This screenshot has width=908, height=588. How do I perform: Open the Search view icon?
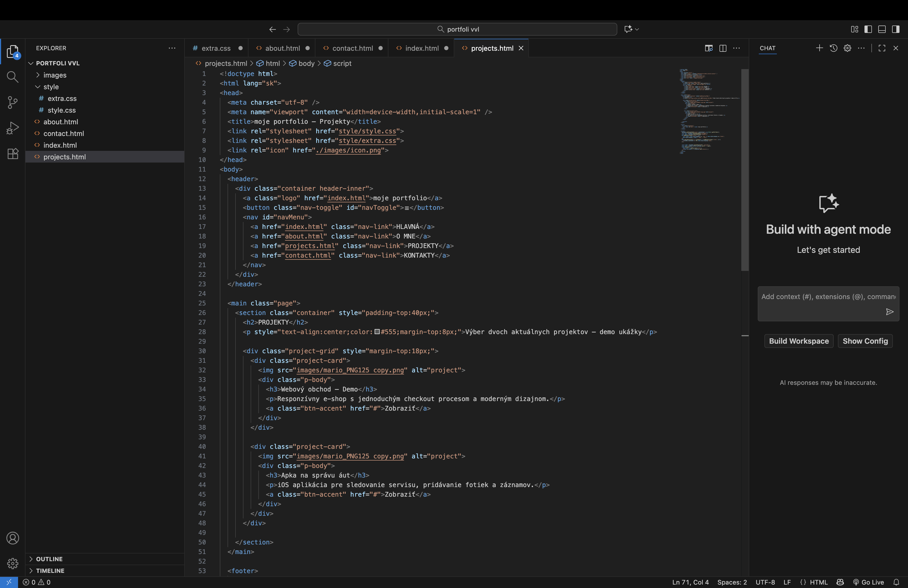tap(12, 77)
